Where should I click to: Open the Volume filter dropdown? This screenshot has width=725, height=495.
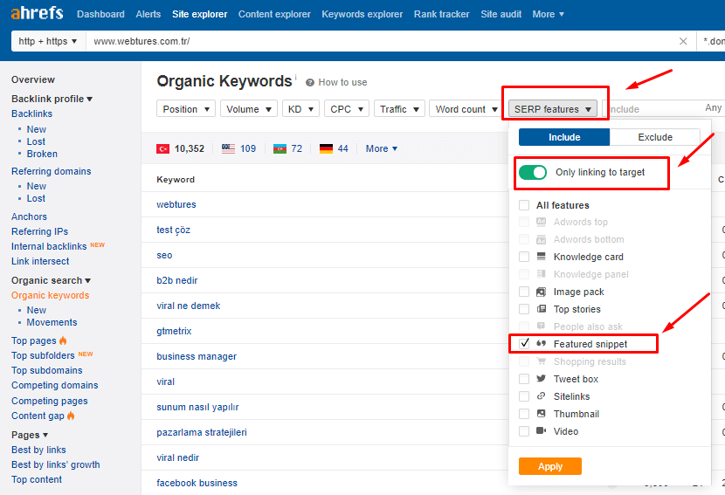click(x=249, y=109)
